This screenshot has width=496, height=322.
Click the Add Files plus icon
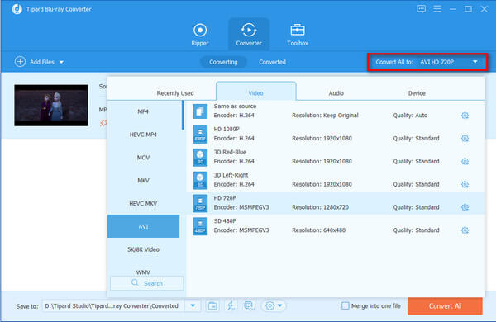(20, 62)
